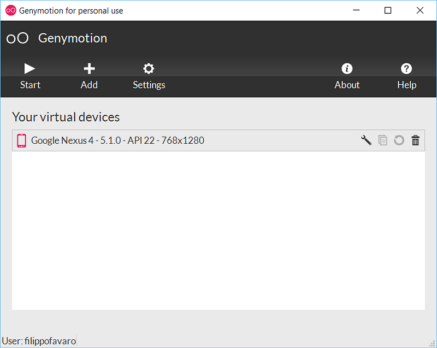Click the Add plus icon
This screenshot has width=437, height=348.
89,68
